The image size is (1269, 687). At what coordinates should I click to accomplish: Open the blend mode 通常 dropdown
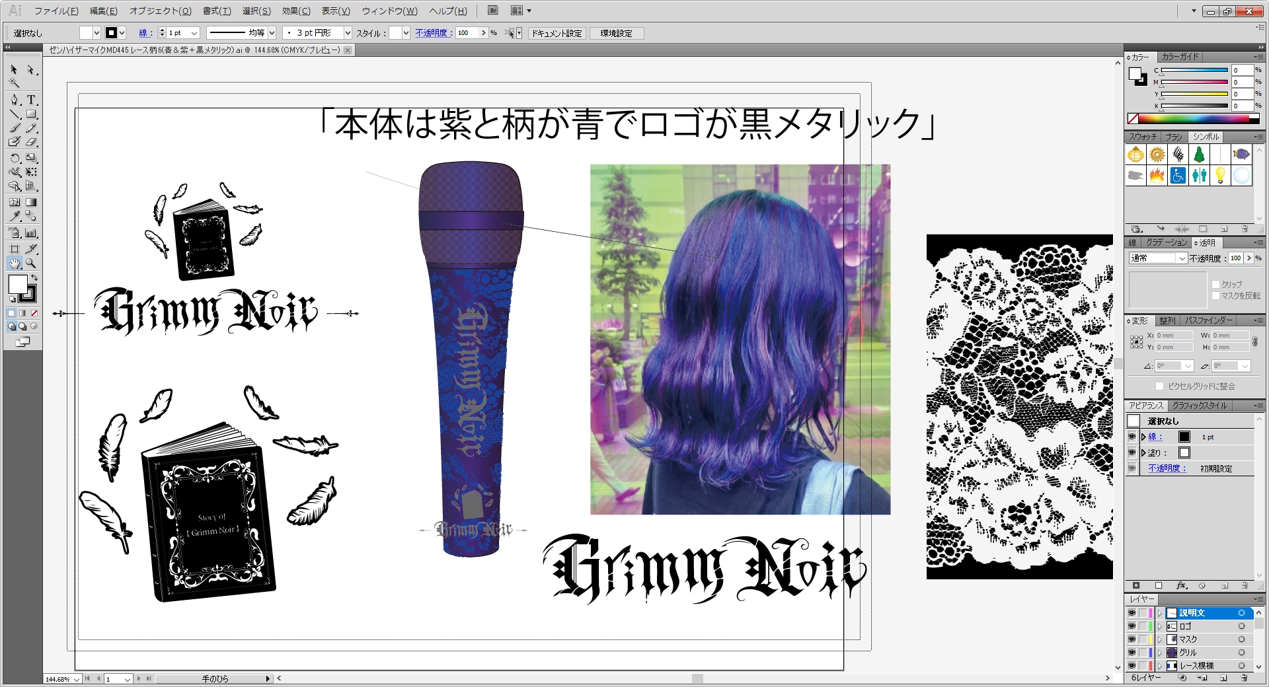point(1158,258)
